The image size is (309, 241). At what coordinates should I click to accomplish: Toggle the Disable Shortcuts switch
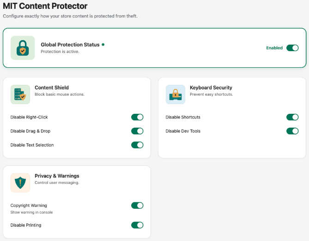pos(292,117)
